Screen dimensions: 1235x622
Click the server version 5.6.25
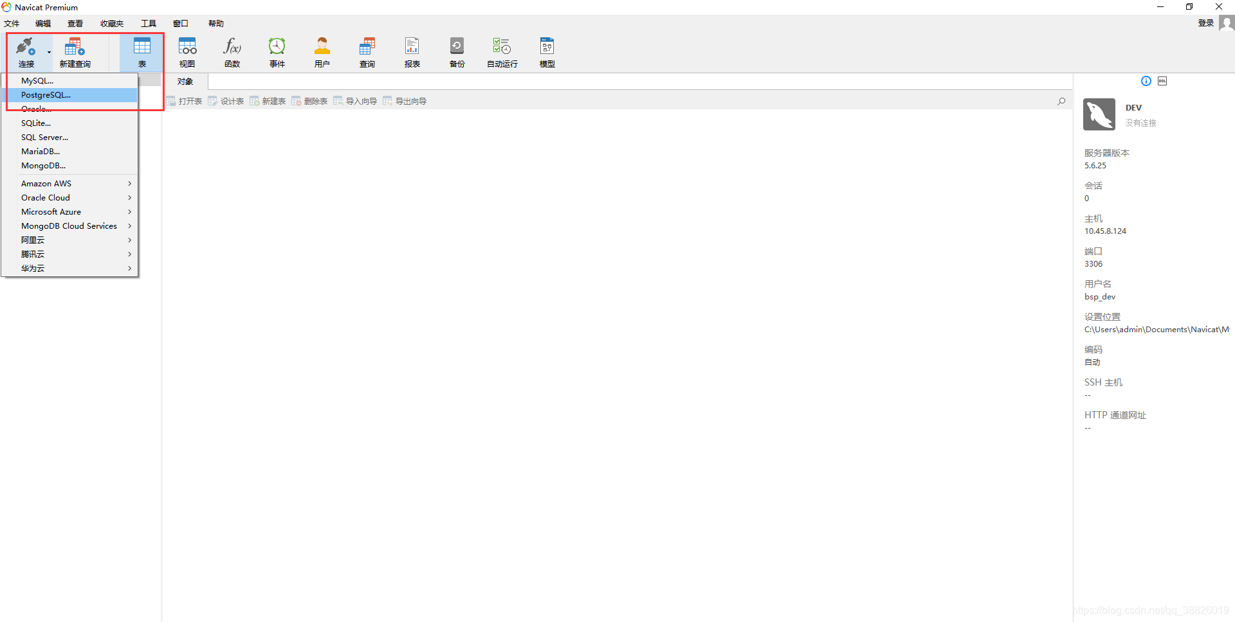click(x=1095, y=166)
